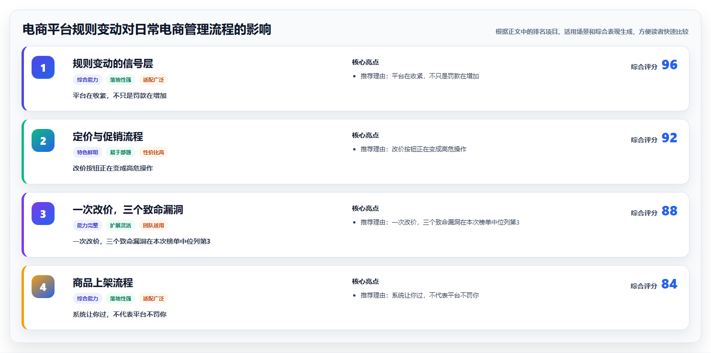Click the 核心亮点 label in the 规则变动的信号层 card
711x353 pixels.
click(366, 62)
